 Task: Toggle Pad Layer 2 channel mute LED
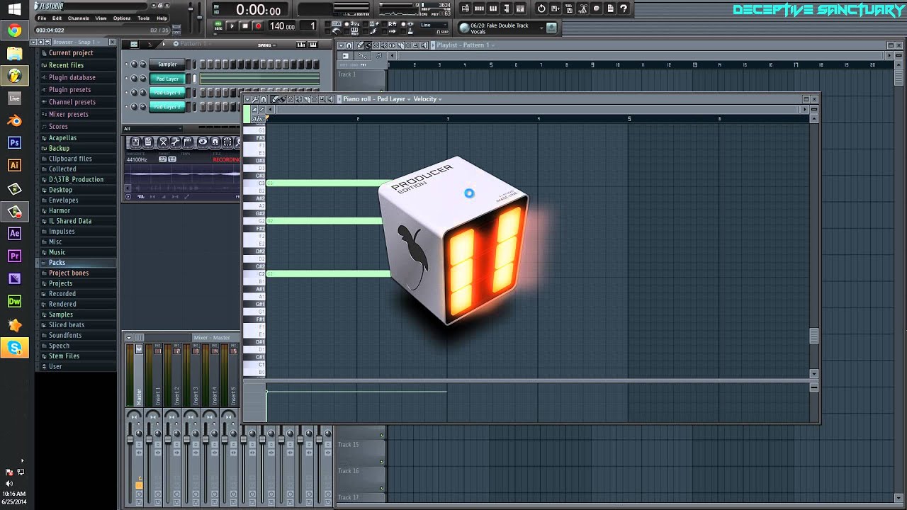coord(126,106)
